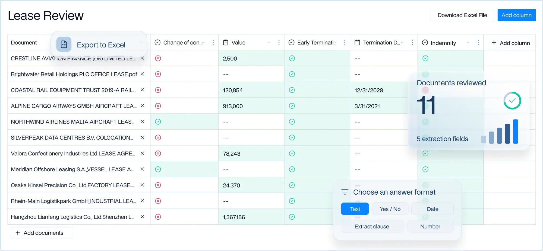This screenshot has height=251, width=543.
Task: Select termination date 3/31/2021
Action: click(x=367, y=106)
